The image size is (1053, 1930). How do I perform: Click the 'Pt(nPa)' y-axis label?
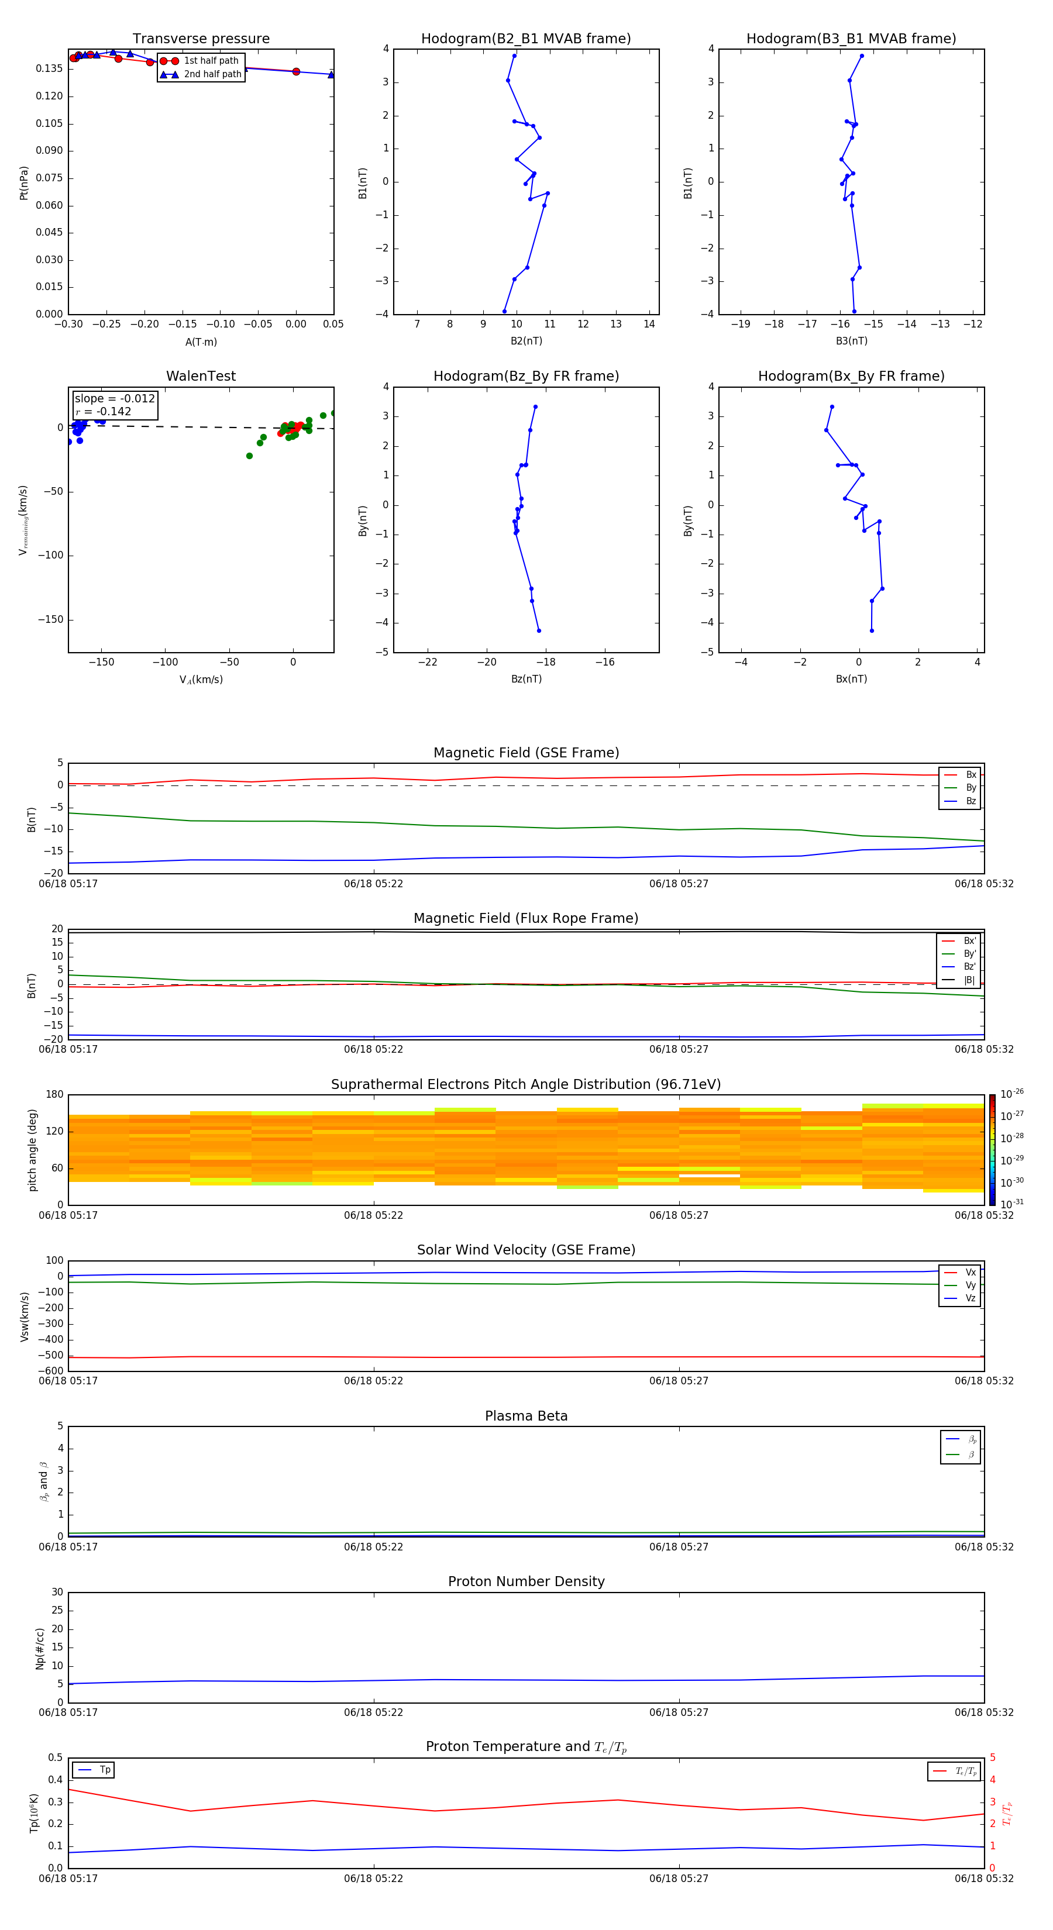pyautogui.click(x=23, y=182)
